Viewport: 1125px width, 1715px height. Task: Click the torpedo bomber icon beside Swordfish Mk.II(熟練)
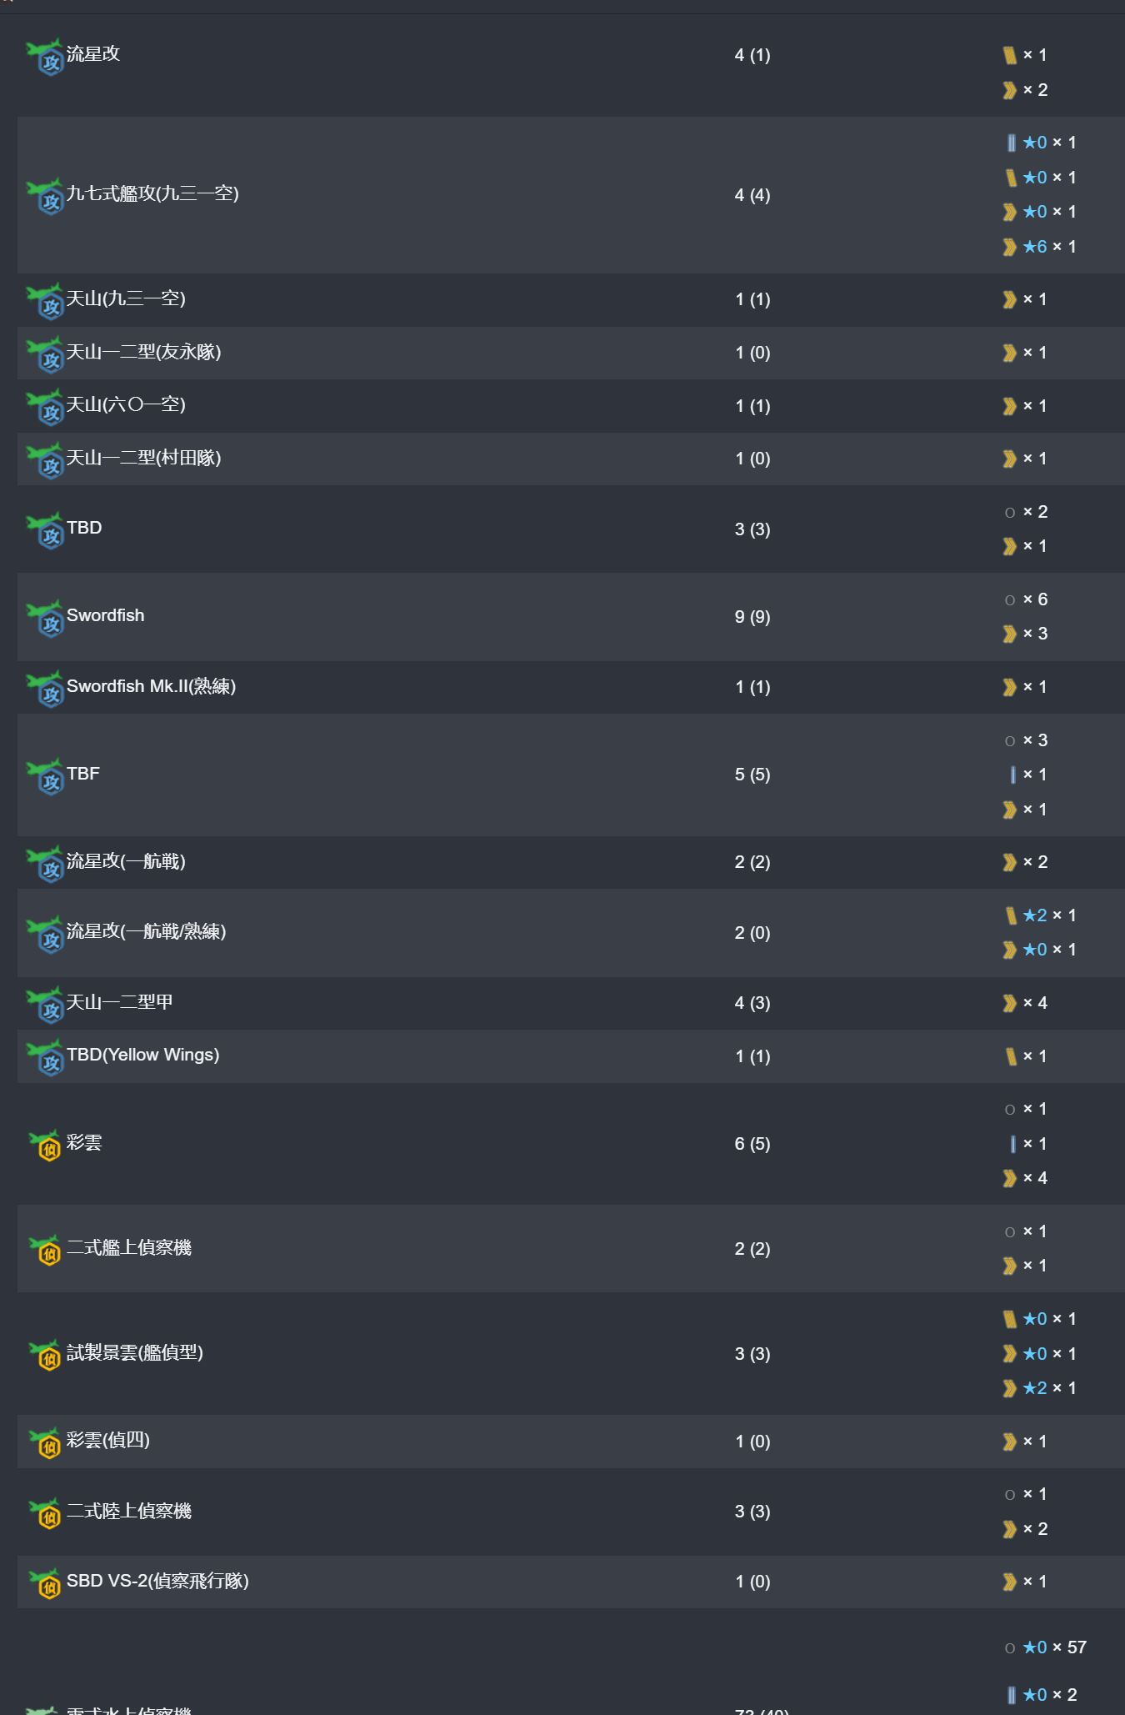(x=45, y=690)
